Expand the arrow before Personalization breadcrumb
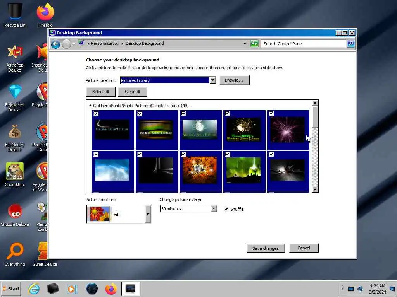397x297 pixels. 88,43
